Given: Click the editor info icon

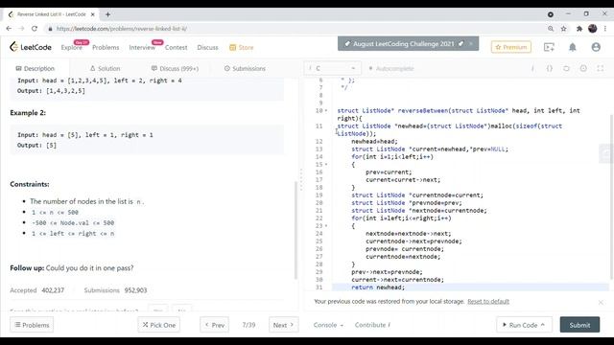Looking at the screenshot, I should click(x=532, y=68).
